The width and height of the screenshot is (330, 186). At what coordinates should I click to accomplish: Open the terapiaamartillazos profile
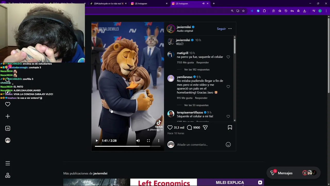(190, 112)
